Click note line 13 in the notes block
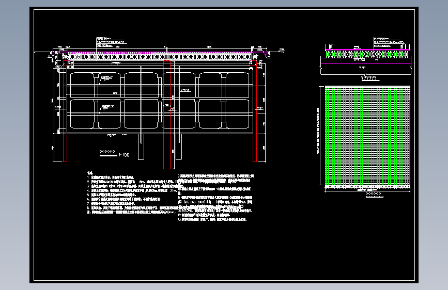Viewport: 448px width, 290px height. [x=212, y=219]
